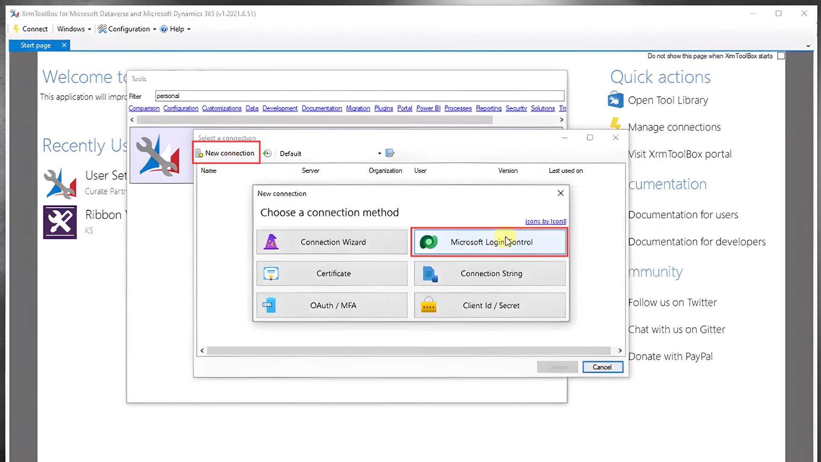Filter tools by Processes category
The image size is (821, 462).
458,109
